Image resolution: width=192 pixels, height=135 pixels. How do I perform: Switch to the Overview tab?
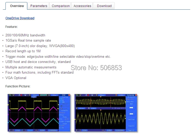(16, 6)
